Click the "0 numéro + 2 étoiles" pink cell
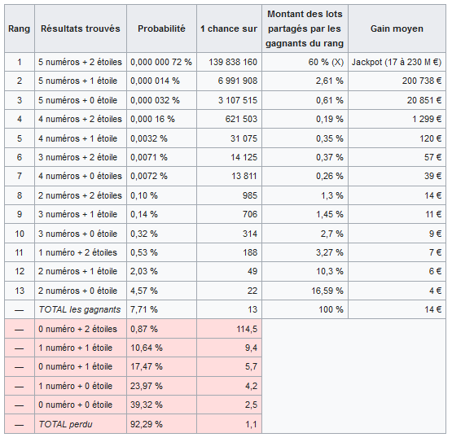This screenshot has height=442, width=452. point(81,329)
